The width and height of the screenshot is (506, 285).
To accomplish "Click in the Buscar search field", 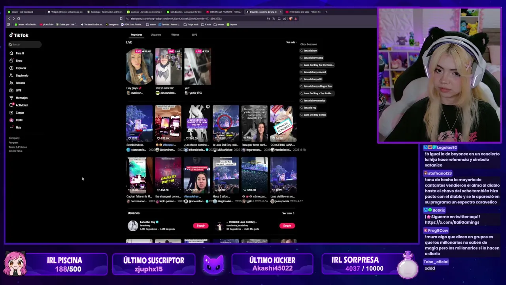I will [25, 44].
